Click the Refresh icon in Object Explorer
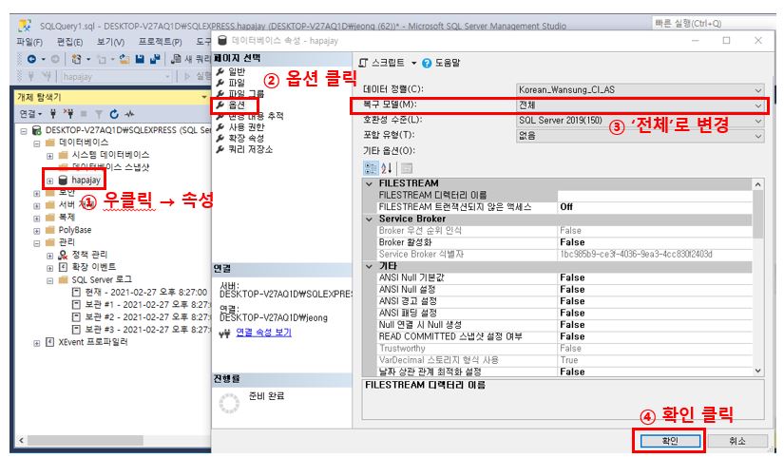784x458 pixels. [x=114, y=114]
